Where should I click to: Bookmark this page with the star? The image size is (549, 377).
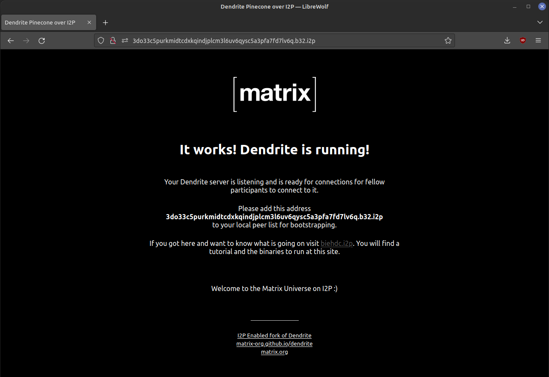(448, 40)
